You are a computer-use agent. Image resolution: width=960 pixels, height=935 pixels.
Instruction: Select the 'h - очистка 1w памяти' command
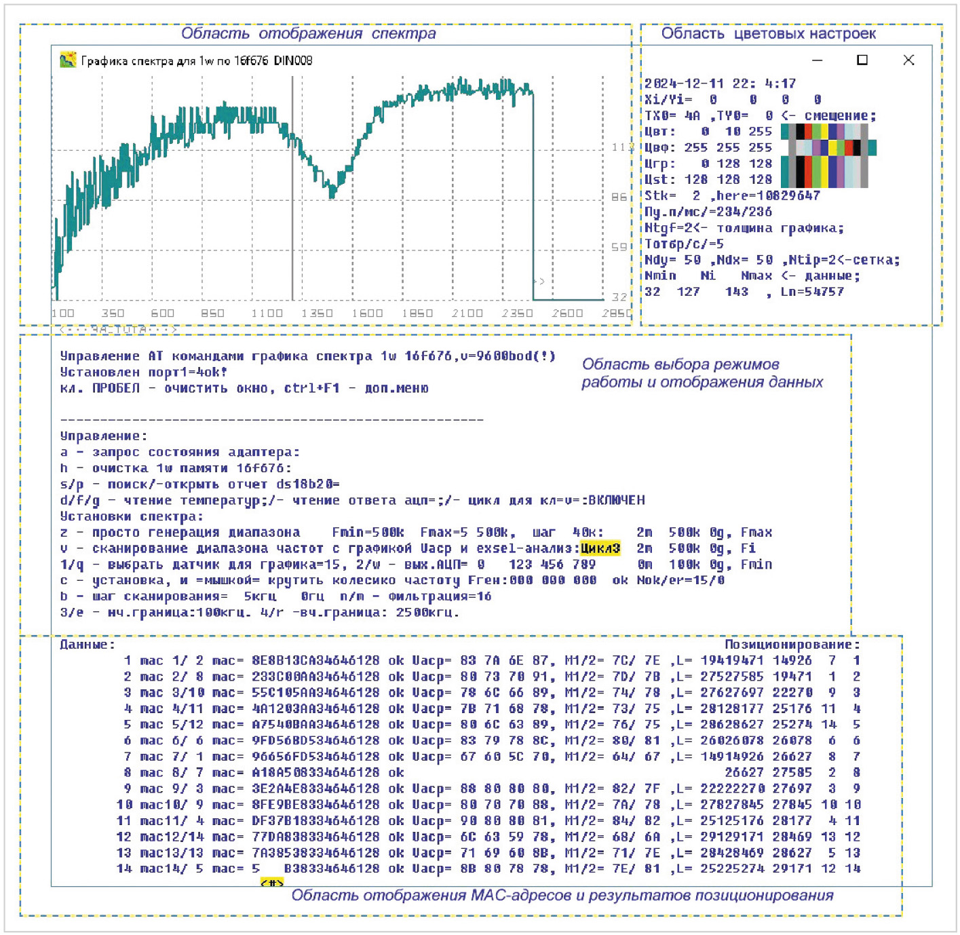point(176,468)
